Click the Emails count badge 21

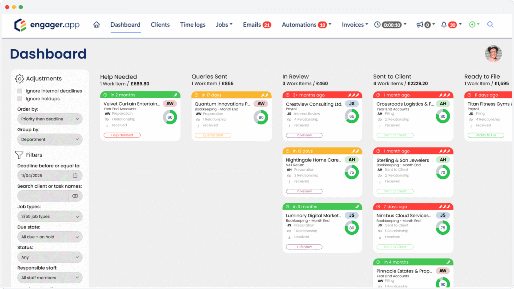point(267,25)
